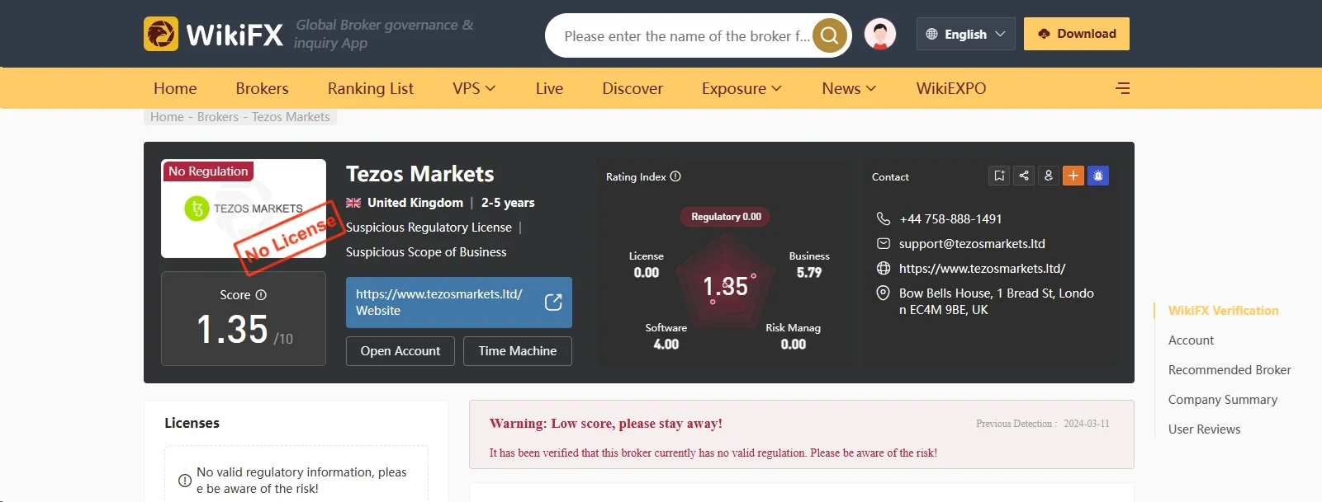Screen dimensions: 1322x502
Task: Click the No Regulation red tag
Action: [208, 171]
